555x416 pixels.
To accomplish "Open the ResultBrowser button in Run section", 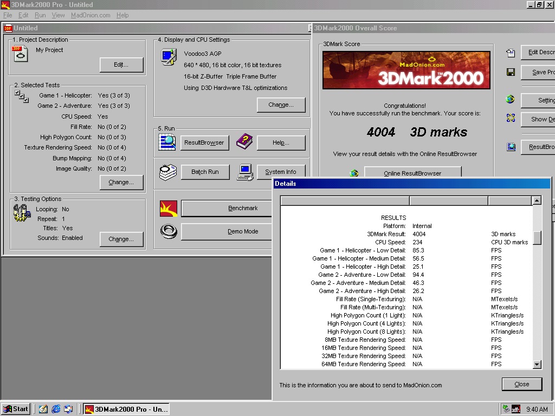I will click(x=204, y=142).
